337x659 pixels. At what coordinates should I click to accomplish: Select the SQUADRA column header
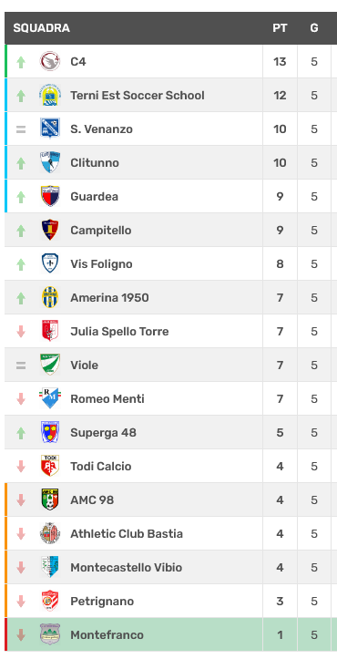click(x=41, y=28)
